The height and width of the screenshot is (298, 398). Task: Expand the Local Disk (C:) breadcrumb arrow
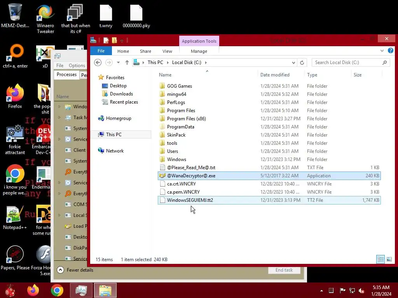click(x=206, y=62)
